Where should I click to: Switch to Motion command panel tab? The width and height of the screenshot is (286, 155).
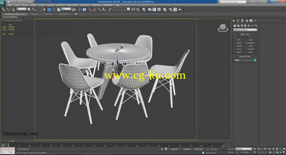pyautogui.click(x=247, y=21)
